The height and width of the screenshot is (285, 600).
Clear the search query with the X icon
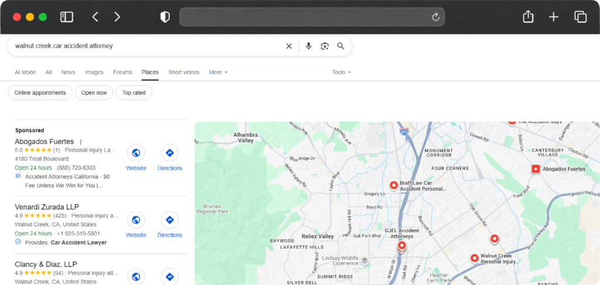tap(289, 46)
